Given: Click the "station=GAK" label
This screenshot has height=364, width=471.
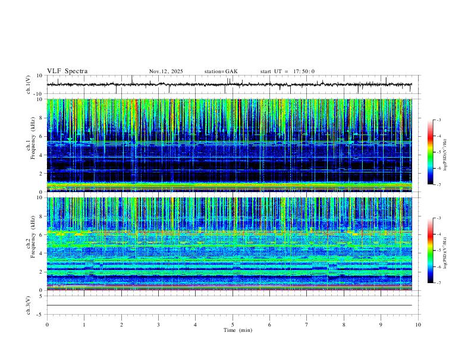Looking at the screenshot, I should (221, 71).
